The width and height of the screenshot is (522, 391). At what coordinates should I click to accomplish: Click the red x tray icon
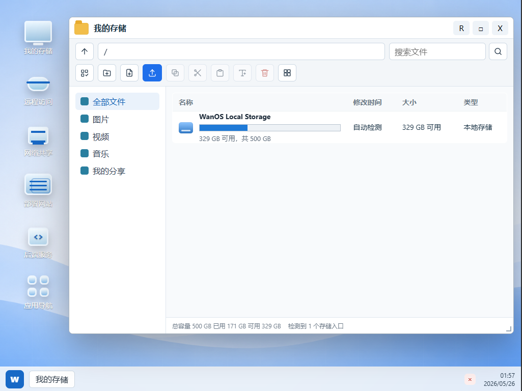tap(470, 379)
